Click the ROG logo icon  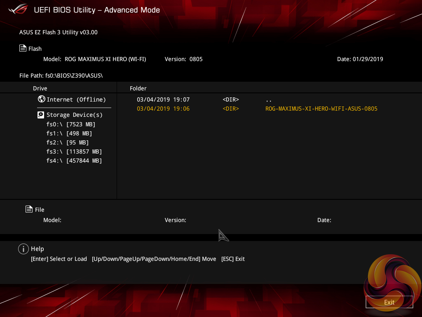click(x=18, y=9)
